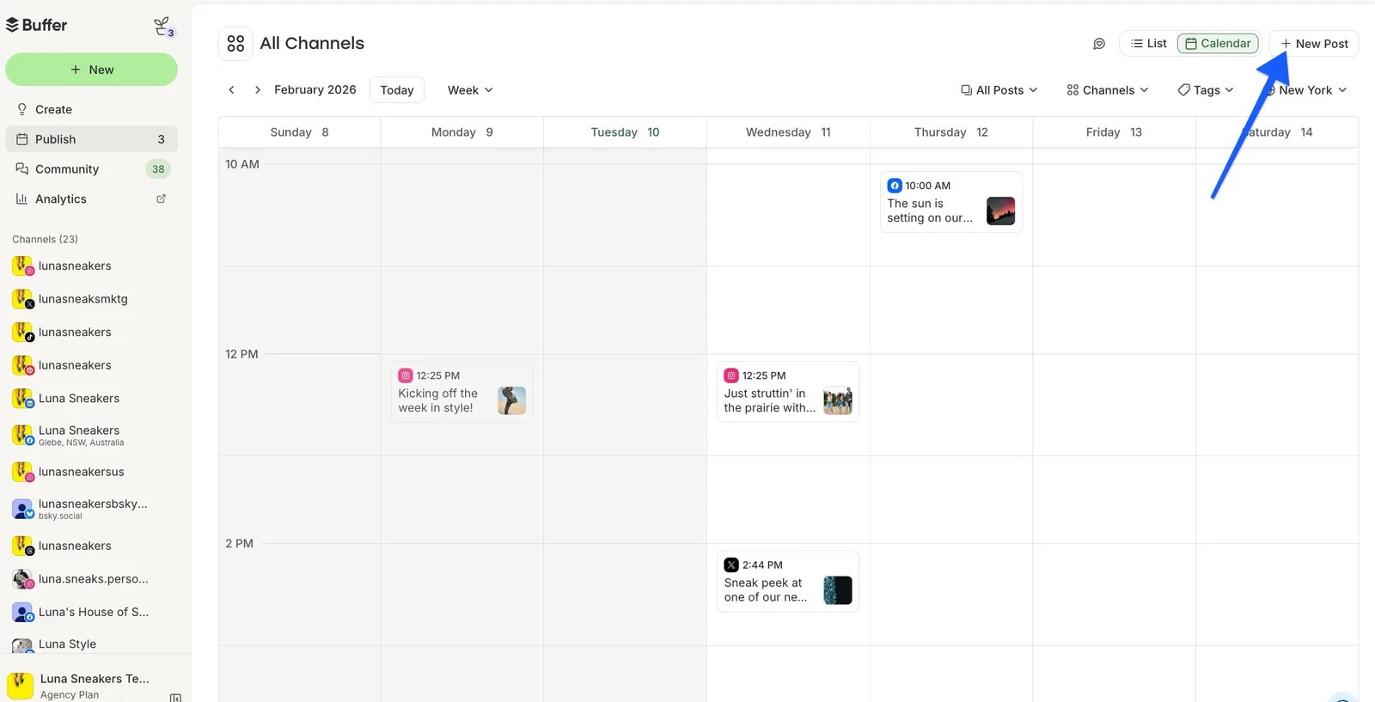Expand the Week view dropdown

click(x=470, y=90)
